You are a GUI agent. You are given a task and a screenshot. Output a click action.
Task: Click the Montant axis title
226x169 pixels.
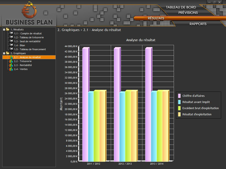(61, 104)
